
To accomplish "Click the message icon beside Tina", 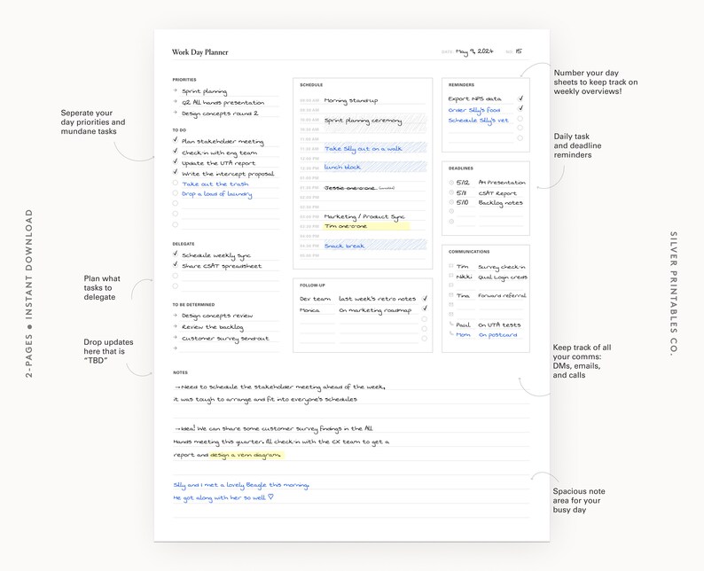I will point(450,295).
